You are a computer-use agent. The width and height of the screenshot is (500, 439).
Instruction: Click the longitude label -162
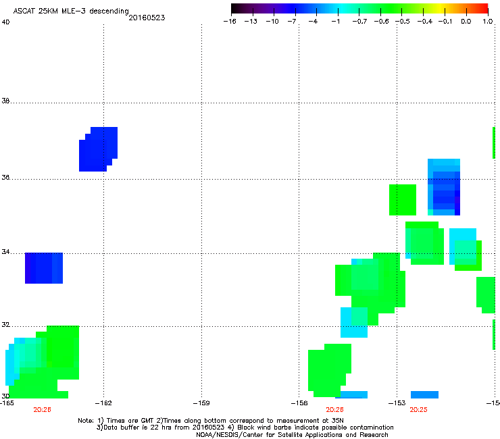coord(103,403)
